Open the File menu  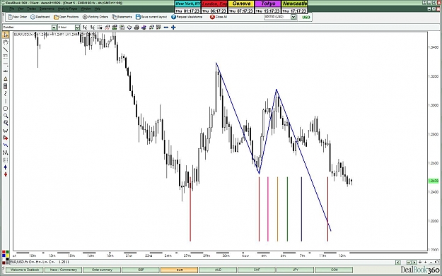[x=11, y=8]
